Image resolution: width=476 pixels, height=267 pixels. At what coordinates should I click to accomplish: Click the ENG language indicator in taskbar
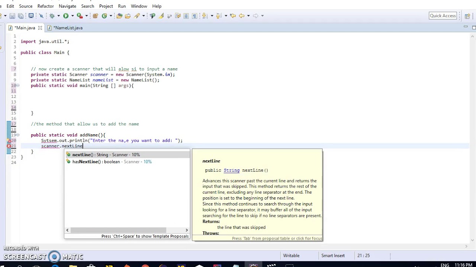[x=444, y=265]
